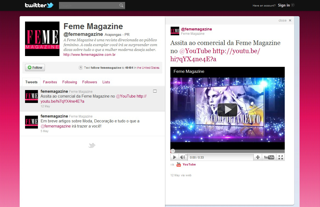This screenshot has height=207, width=320.
Task: Start the video with the center play overlay
Action: (x=227, y=110)
